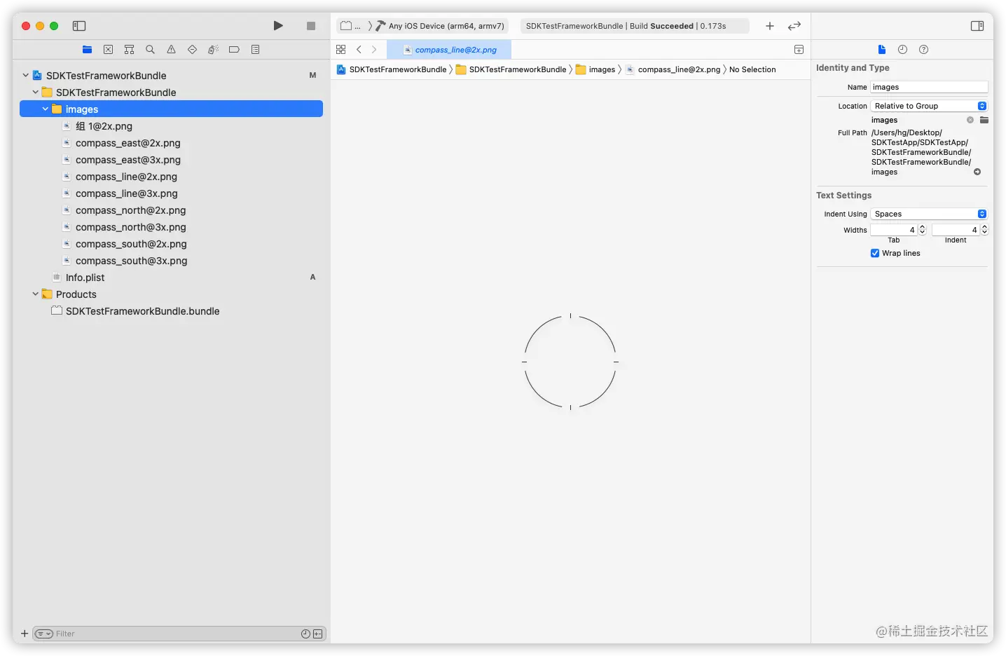Collapse the Products group
Screen dimensions: 1006x656
click(x=36, y=294)
